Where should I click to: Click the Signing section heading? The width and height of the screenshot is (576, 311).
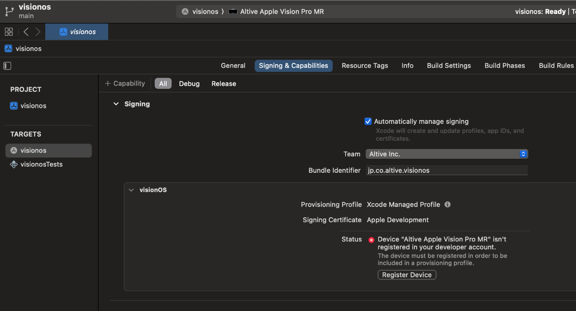137,104
